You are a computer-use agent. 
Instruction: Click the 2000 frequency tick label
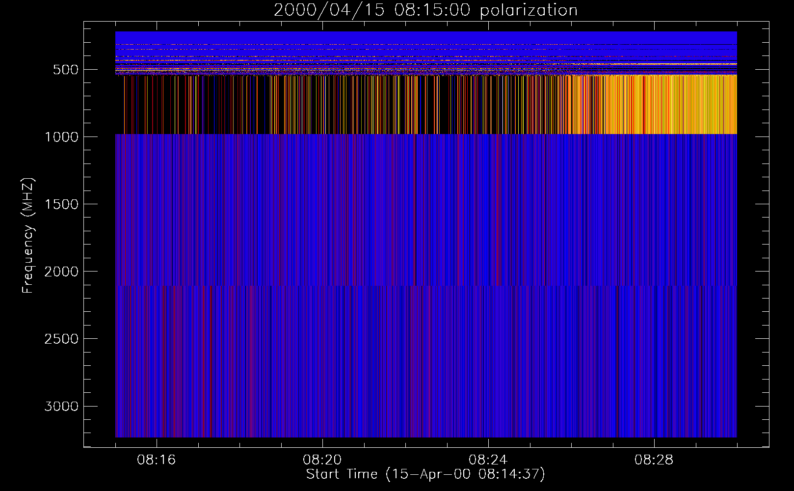tap(61, 272)
